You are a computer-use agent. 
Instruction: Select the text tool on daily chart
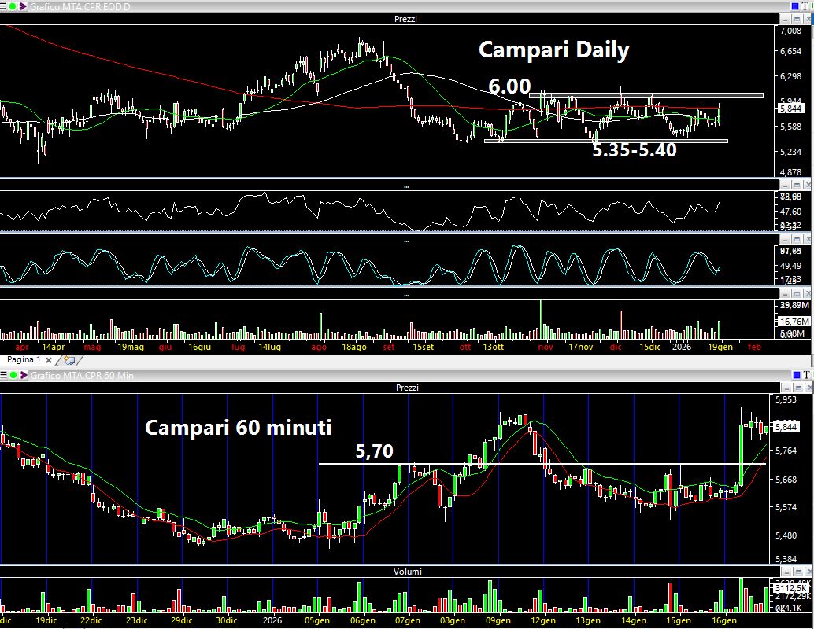(x=806, y=6)
